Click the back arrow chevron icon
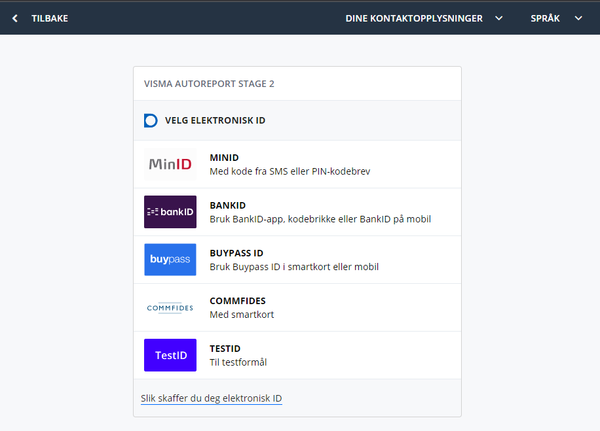 click(x=15, y=18)
